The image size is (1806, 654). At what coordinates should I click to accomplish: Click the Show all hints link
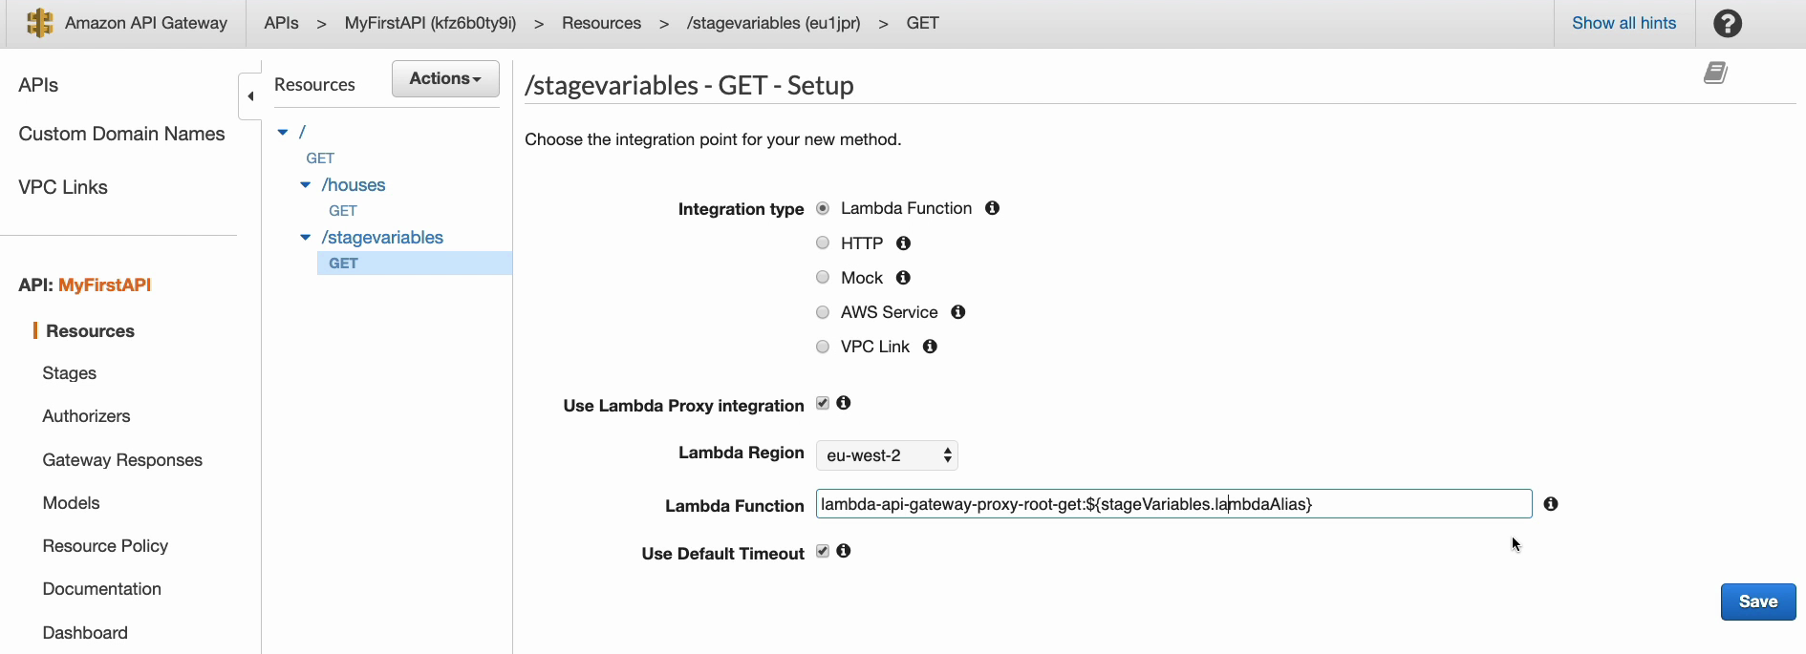[1624, 23]
